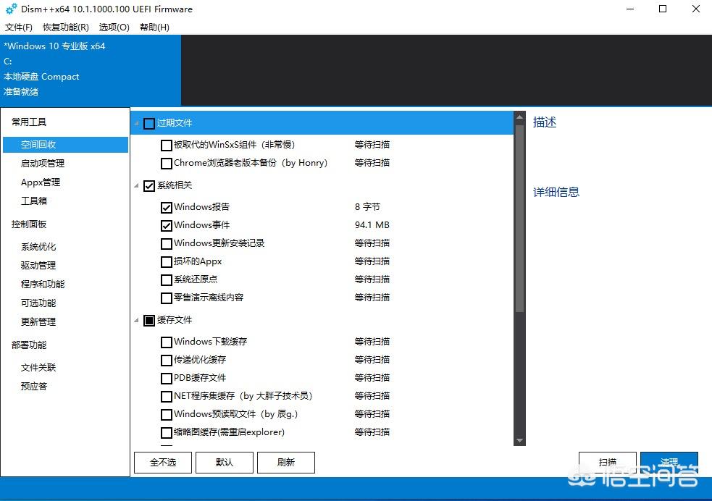
Task: Collapse the 系统相关 group arrow
Action: 136,185
